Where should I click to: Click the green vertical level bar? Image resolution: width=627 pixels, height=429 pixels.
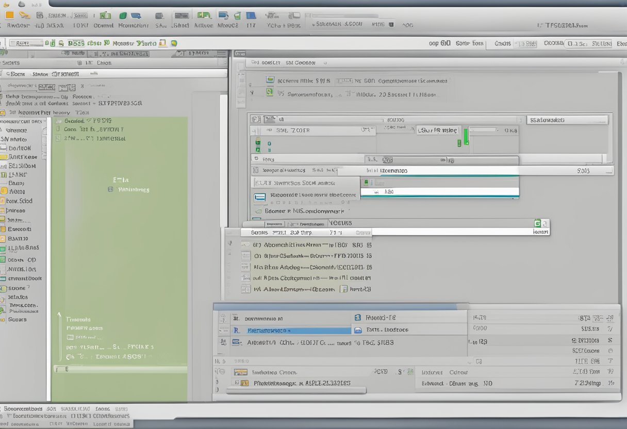(x=466, y=137)
